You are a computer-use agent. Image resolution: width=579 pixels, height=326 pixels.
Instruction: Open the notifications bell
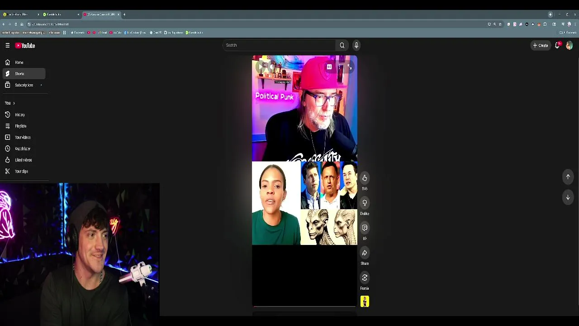558,45
